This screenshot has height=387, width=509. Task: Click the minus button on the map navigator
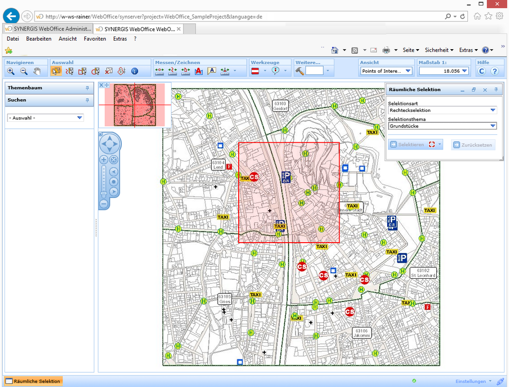point(104,204)
